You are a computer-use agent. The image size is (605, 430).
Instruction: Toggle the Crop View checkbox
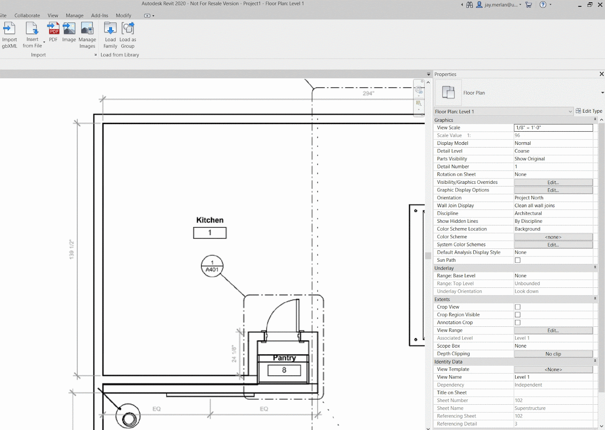point(518,307)
